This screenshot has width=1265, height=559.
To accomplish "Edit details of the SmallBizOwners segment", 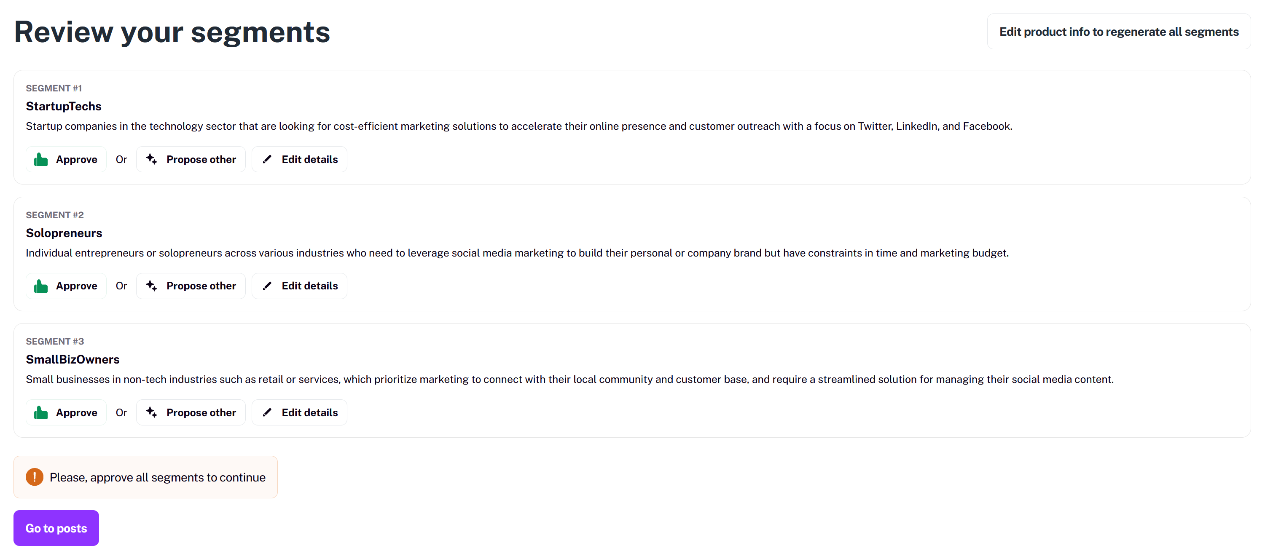I will [x=299, y=412].
